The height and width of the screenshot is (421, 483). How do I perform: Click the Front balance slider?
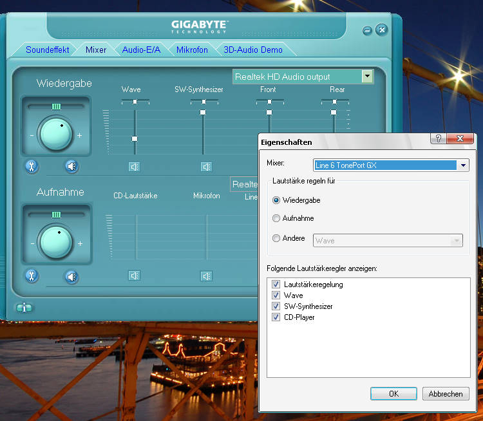[270, 102]
